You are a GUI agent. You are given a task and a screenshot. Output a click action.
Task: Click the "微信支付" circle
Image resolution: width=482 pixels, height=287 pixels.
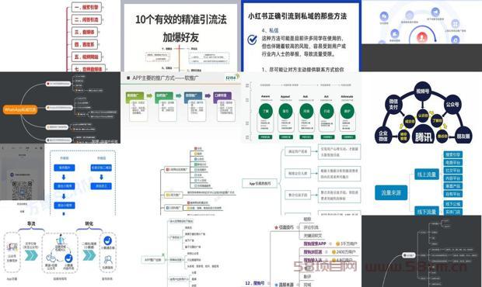[393, 105]
